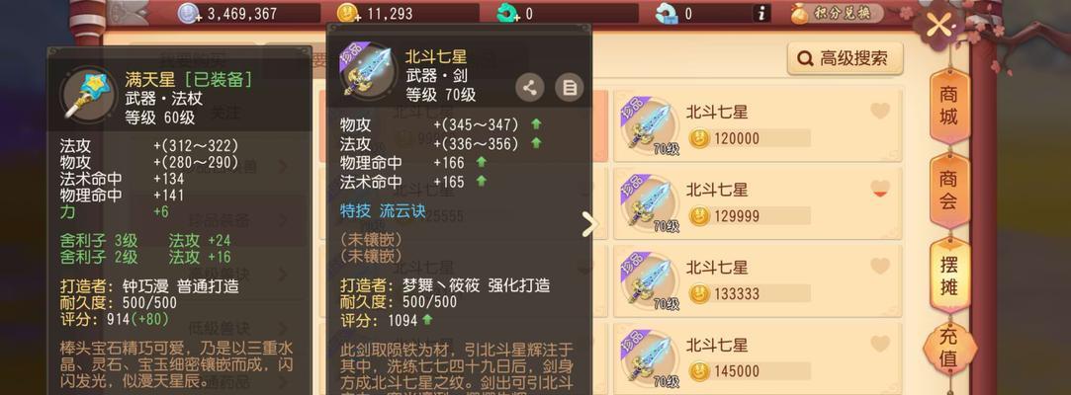
Task: Click the green jade currency icon
Action: coord(507,14)
